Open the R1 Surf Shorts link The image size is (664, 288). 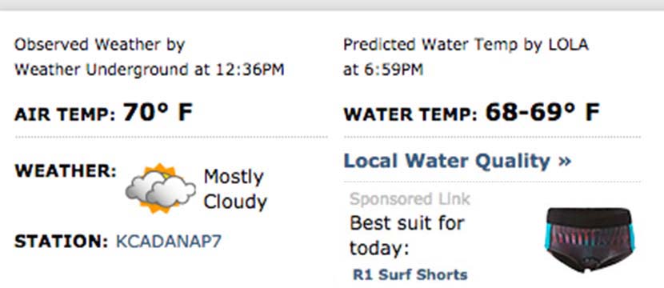[410, 274]
